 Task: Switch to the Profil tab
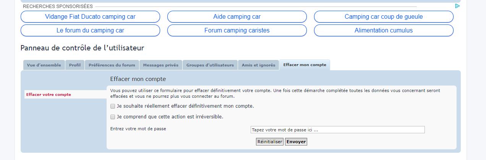75,65
